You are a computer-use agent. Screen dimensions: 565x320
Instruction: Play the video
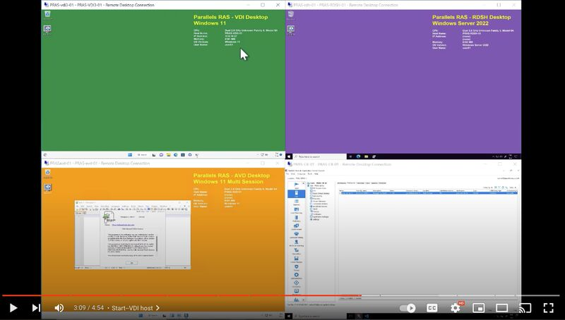click(13, 308)
